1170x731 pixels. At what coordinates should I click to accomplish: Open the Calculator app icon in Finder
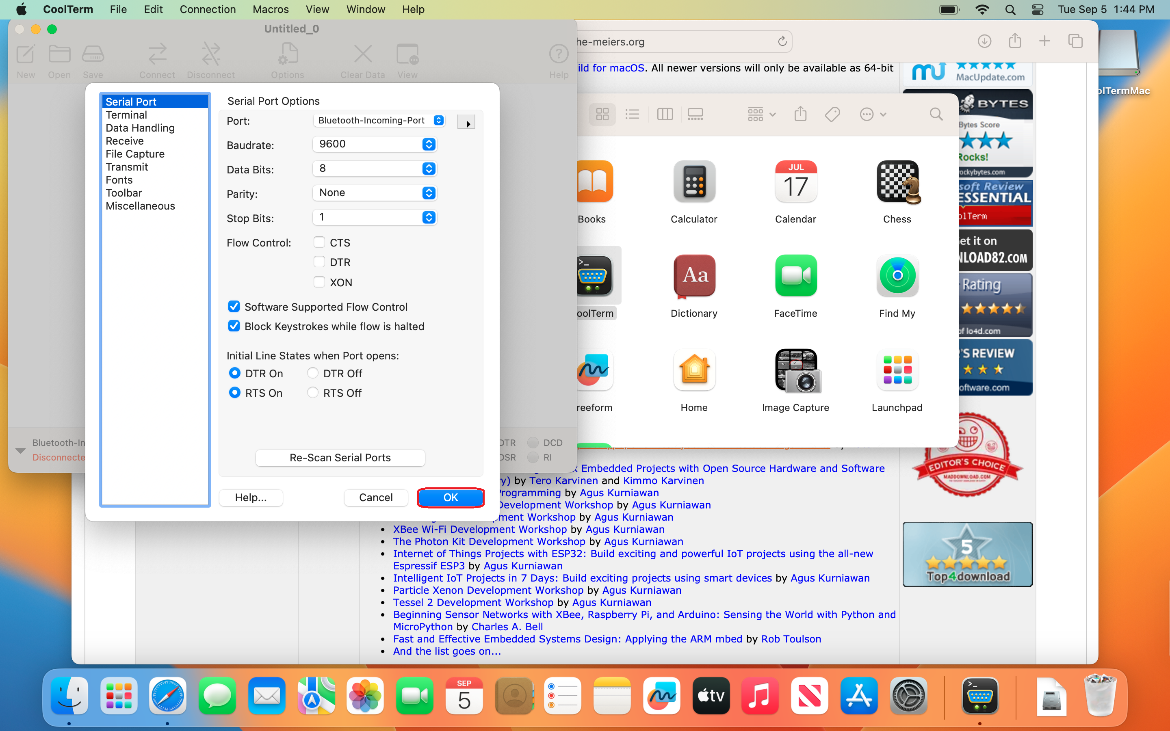click(694, 181)
